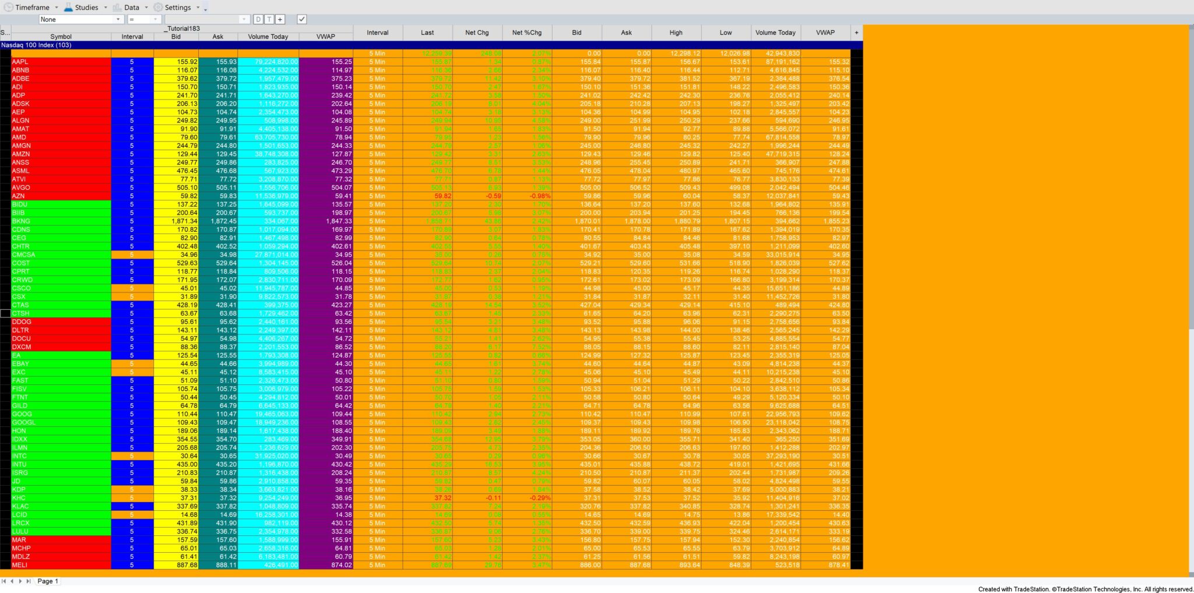Select the AZN symbol cell

(61, 196)
